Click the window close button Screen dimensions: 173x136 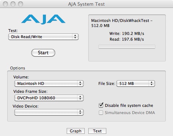[5, 4]
